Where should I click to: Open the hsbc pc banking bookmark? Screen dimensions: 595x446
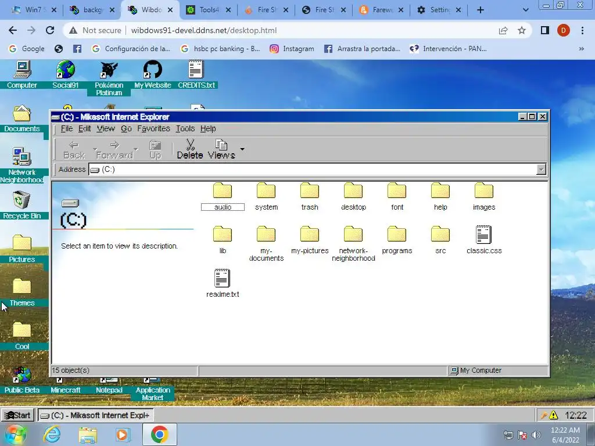[x=221, y=49]
